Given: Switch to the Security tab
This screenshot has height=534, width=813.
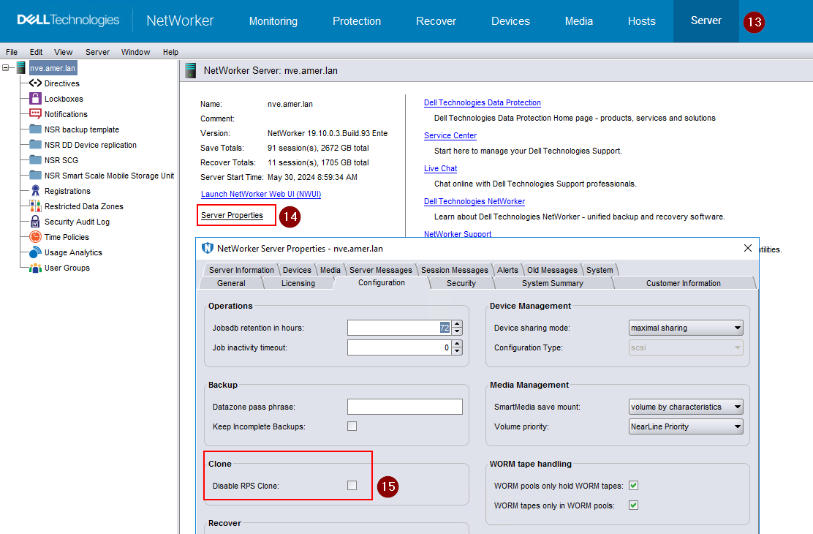Looking at the screenshot, I should coord(461,283).
